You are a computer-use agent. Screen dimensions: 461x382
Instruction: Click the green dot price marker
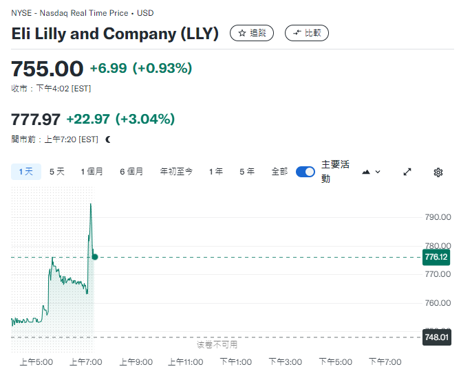(95, 257)
